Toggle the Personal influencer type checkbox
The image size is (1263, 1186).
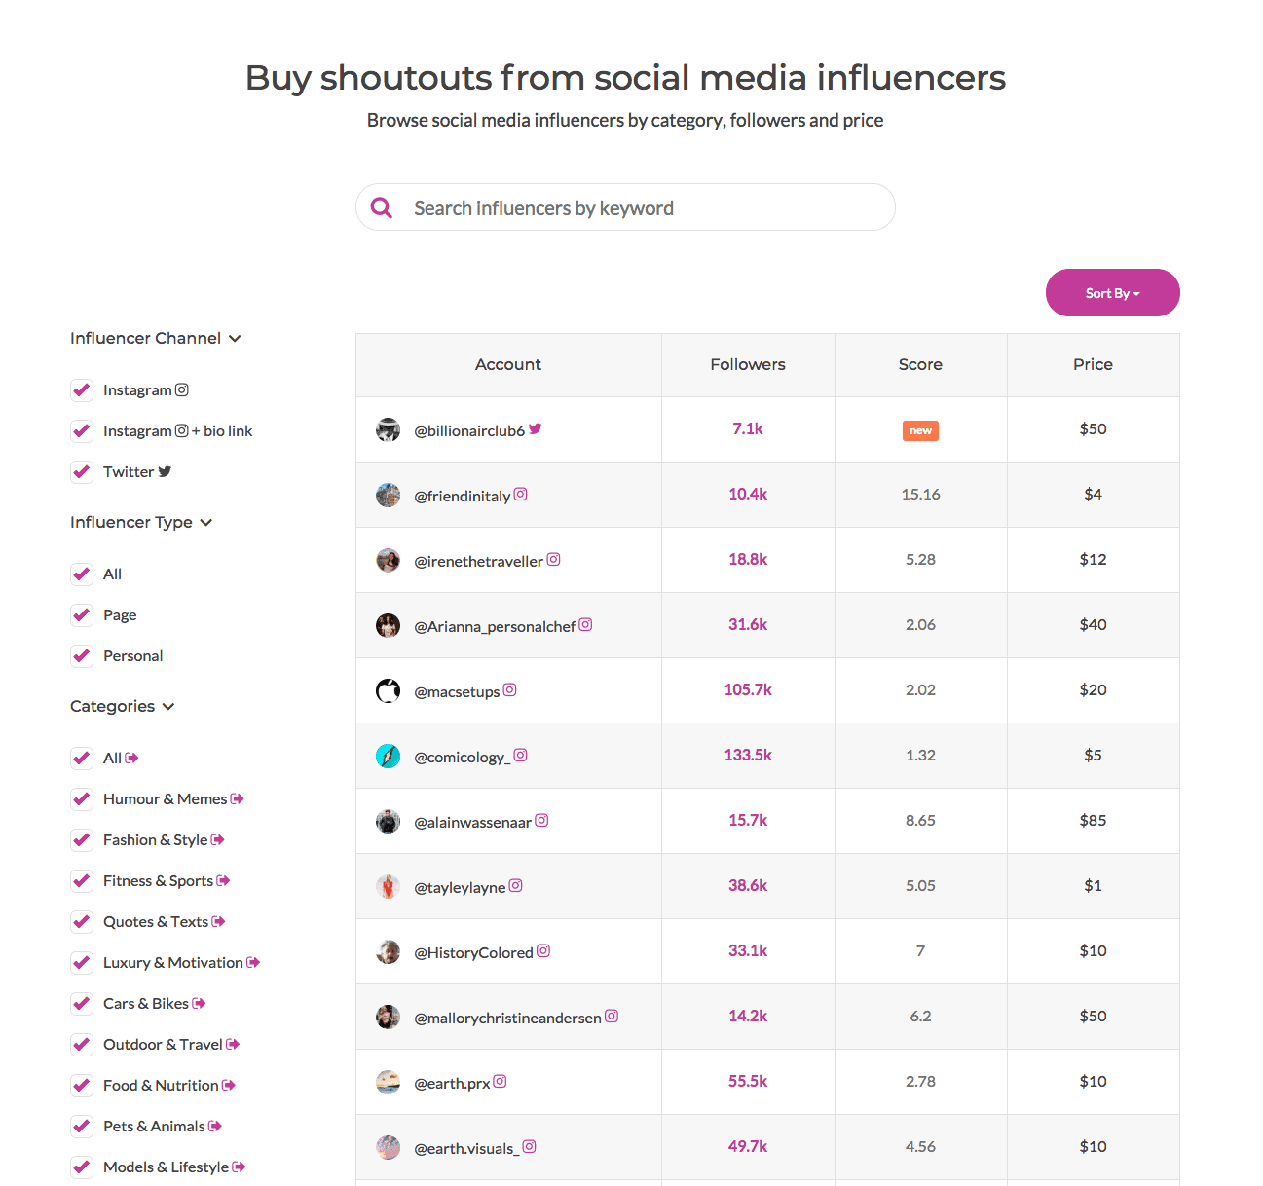click(x=82, y=656)
